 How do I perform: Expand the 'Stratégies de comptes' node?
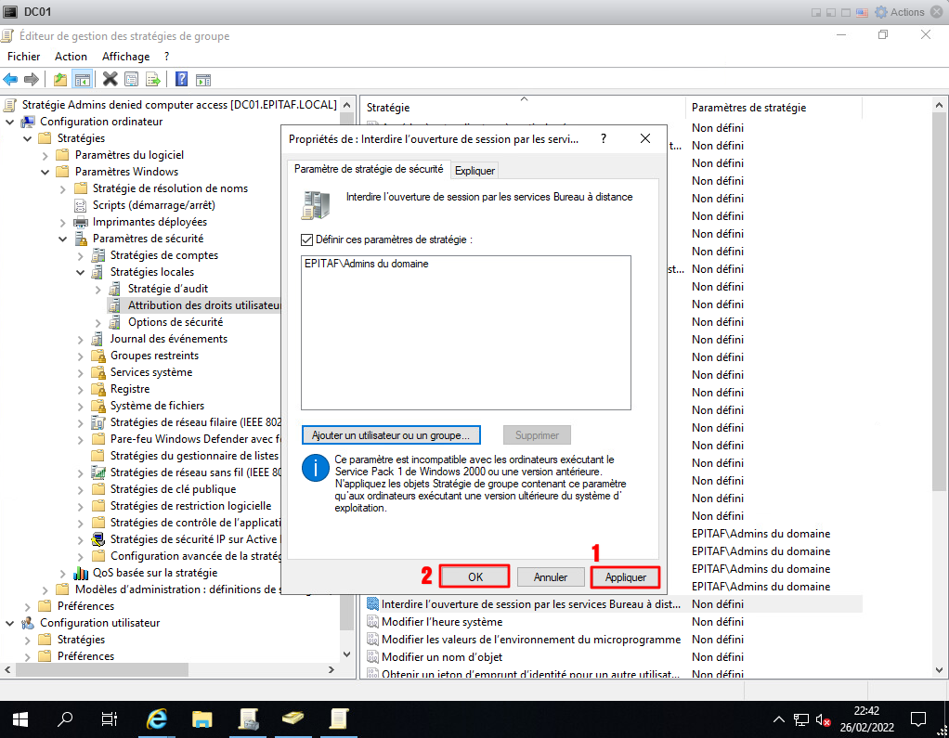click(x=80, y=255)
